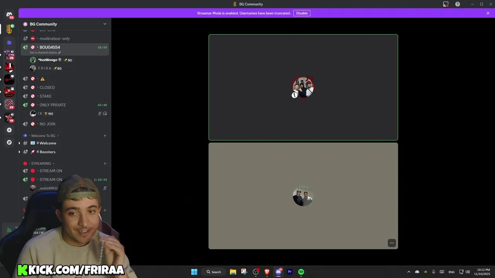Viewport: 495px width, 278px height.
Task: Select BOUG4SS4 voice channel
Action: 65,49
